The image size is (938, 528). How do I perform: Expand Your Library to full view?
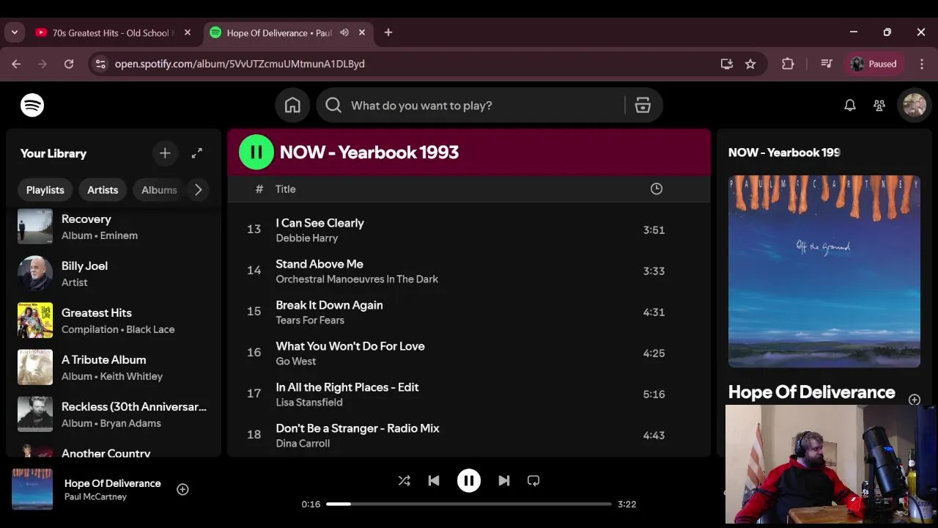(197, 153)
